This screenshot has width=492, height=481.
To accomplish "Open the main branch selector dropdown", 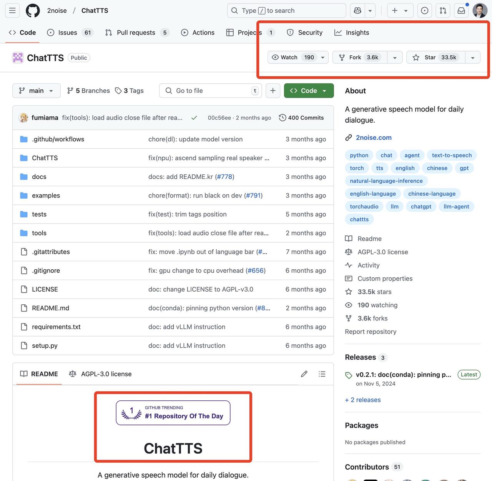I will [37, 91].
